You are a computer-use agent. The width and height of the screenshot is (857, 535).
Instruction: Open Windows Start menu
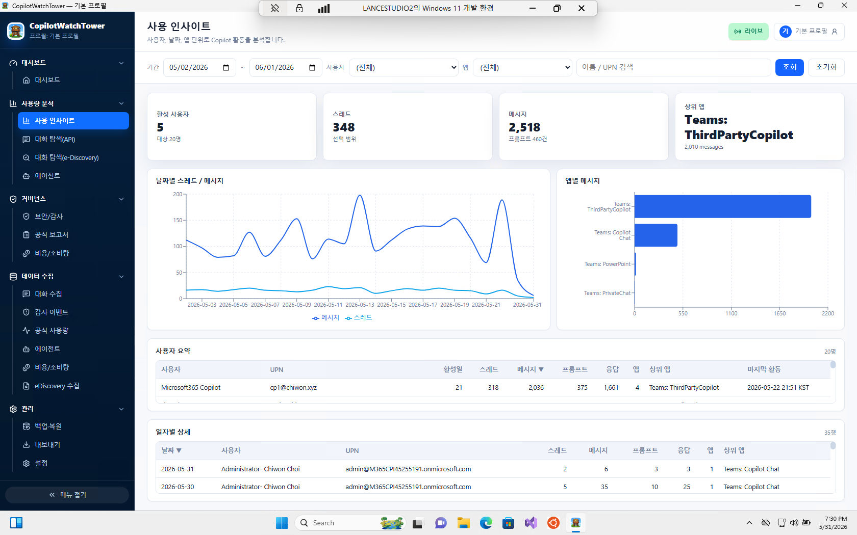click(282, 523)
